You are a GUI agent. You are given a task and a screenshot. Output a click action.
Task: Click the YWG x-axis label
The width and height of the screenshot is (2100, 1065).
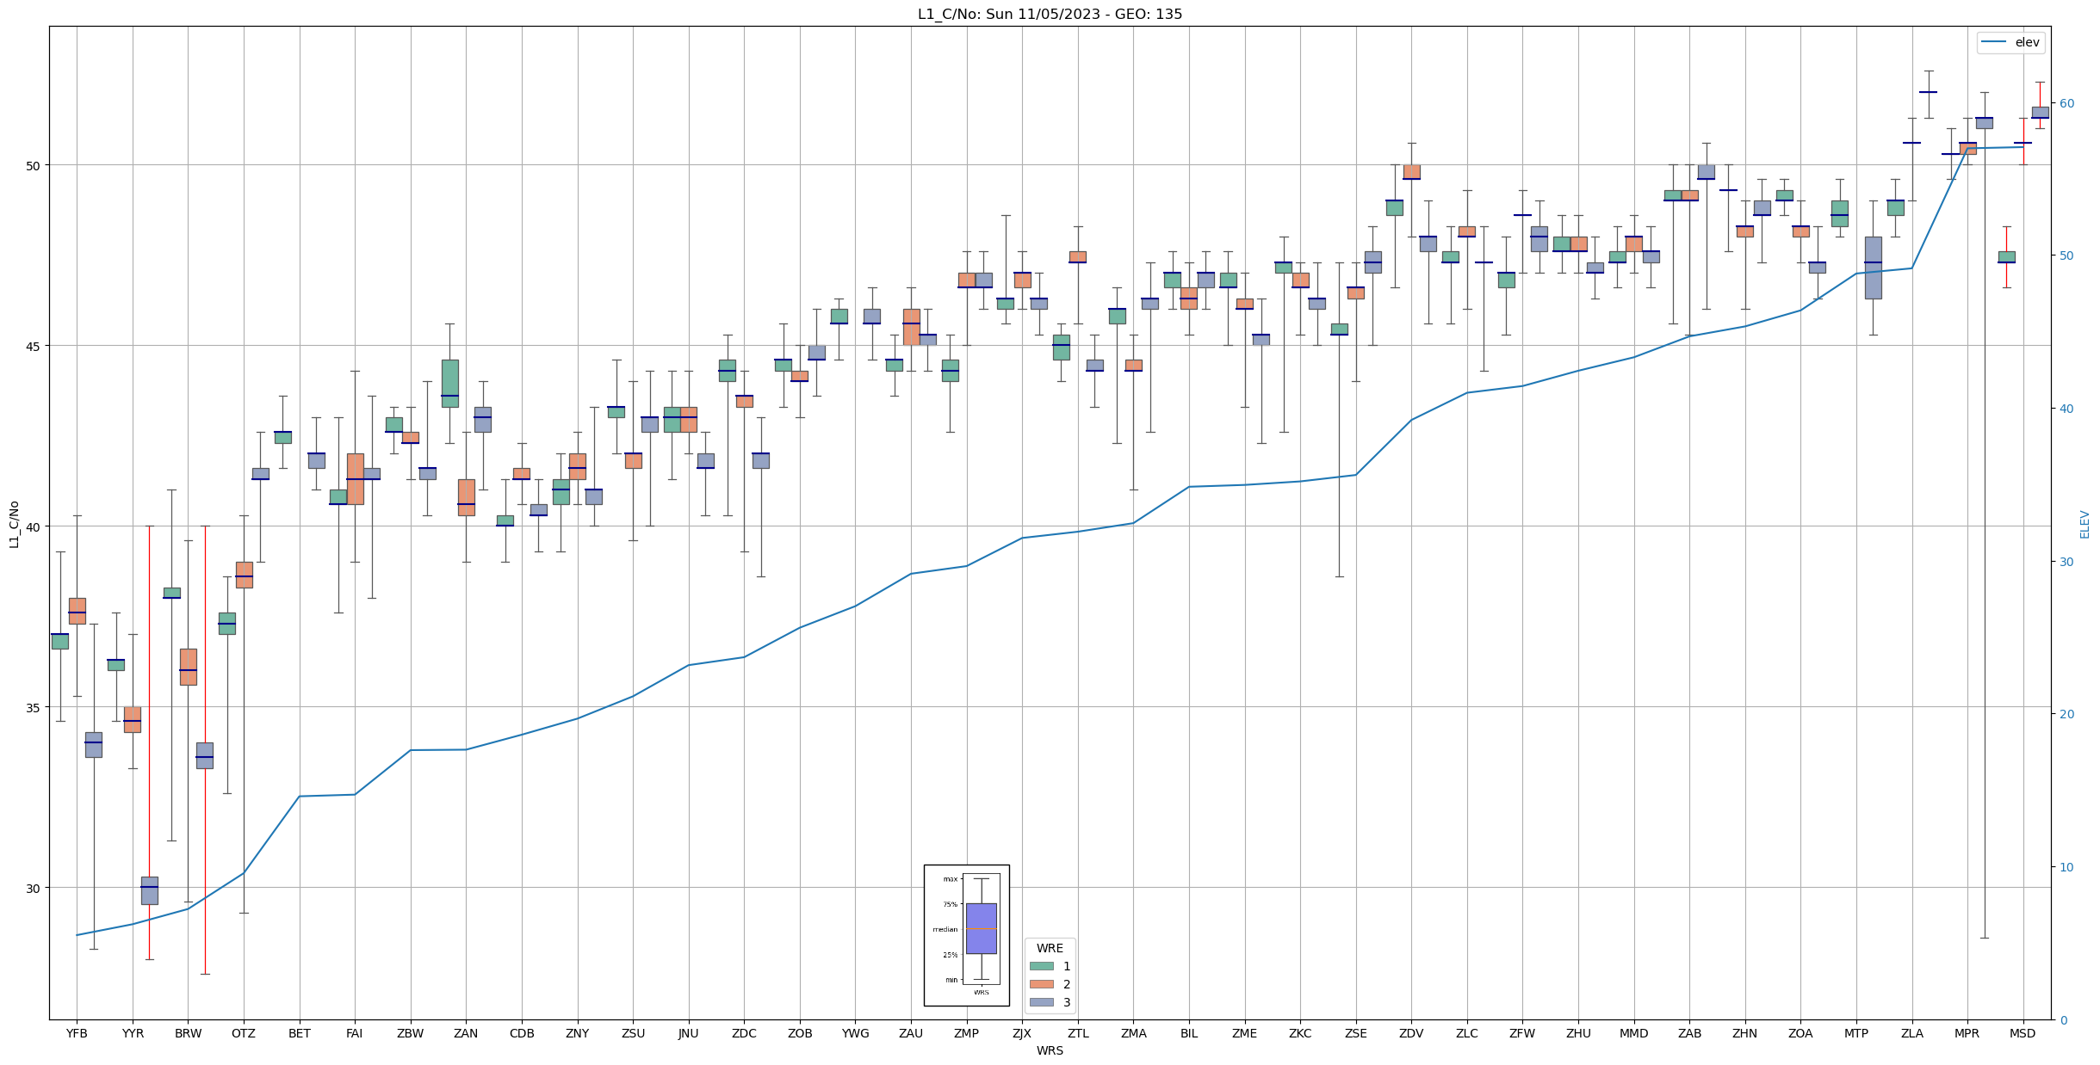point(856,1033)
